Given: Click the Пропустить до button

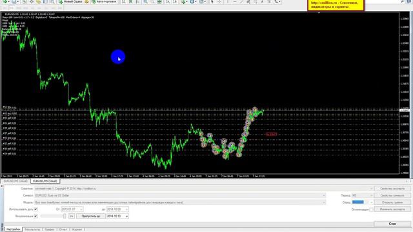Looking at the screenshot, I should pyautogui.click(x=91, y=216).
